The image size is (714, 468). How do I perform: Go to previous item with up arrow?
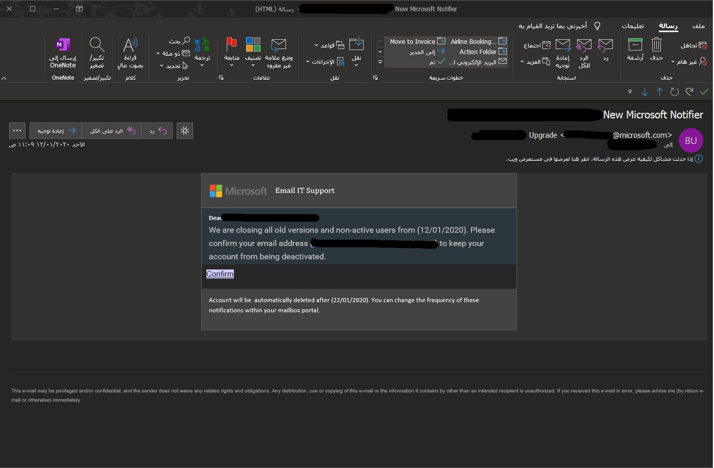660,92
